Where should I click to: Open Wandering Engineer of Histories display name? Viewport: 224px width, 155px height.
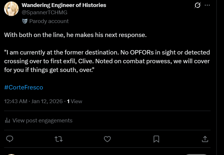tap(64, 5)
